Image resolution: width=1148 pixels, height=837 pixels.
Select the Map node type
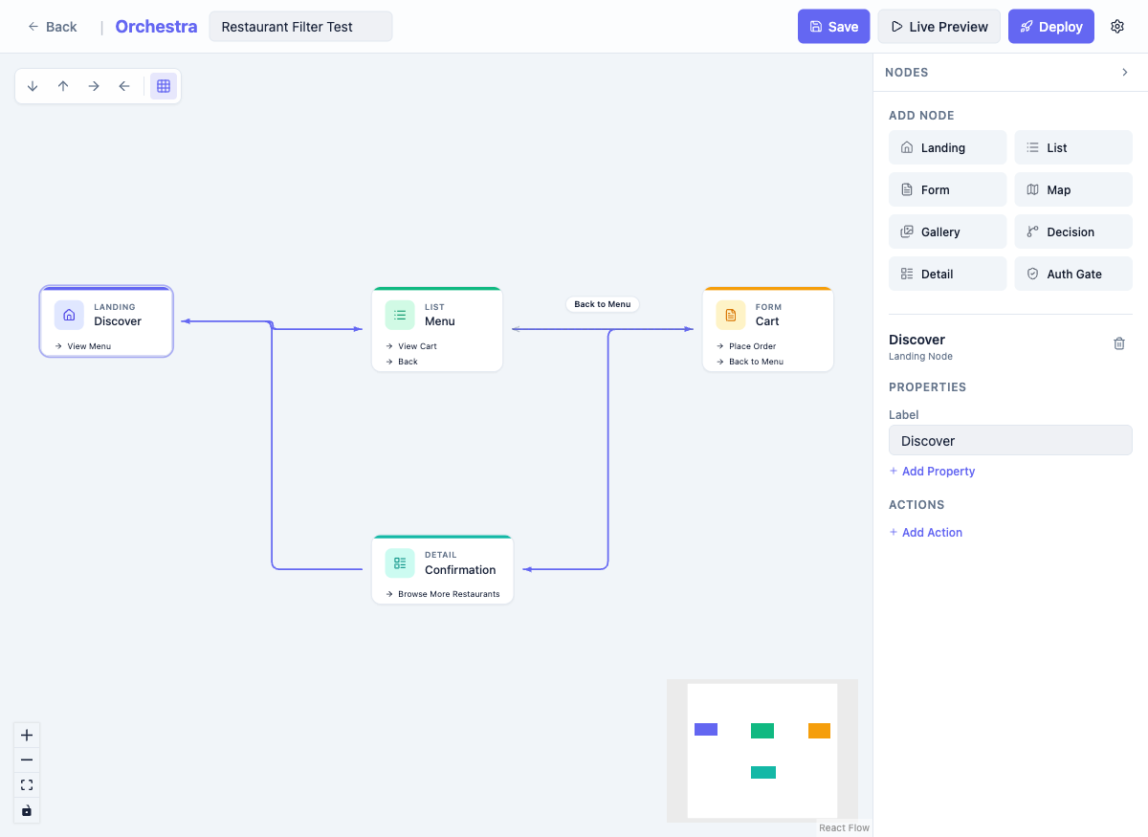pos(1072,189)
